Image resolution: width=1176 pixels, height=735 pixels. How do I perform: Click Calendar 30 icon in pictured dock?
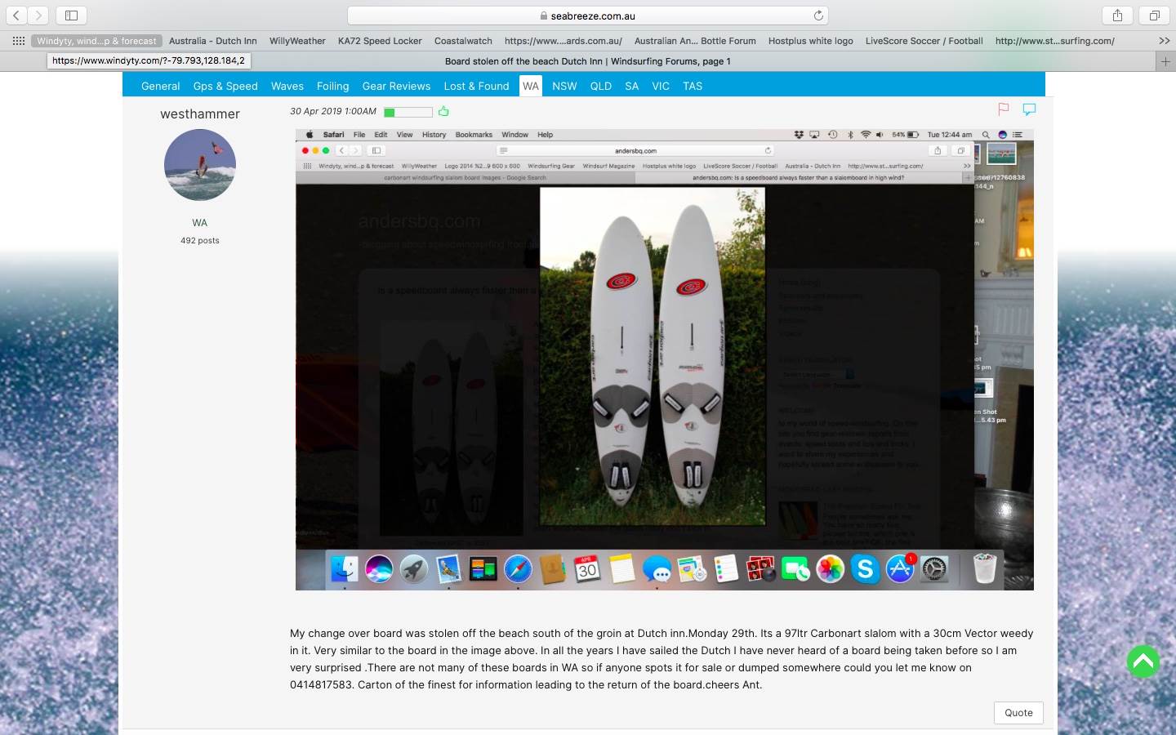pos(587,569)
